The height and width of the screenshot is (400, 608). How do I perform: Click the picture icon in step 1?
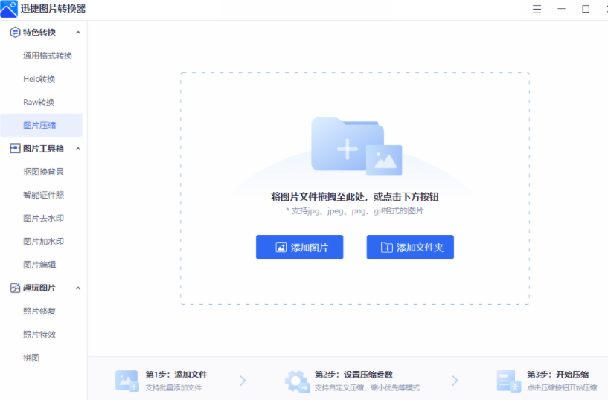pos(127,381)
